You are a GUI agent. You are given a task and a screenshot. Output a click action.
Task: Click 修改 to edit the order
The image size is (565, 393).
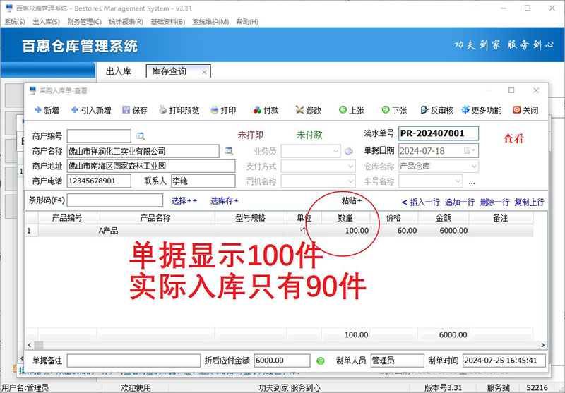coord(309,110)
